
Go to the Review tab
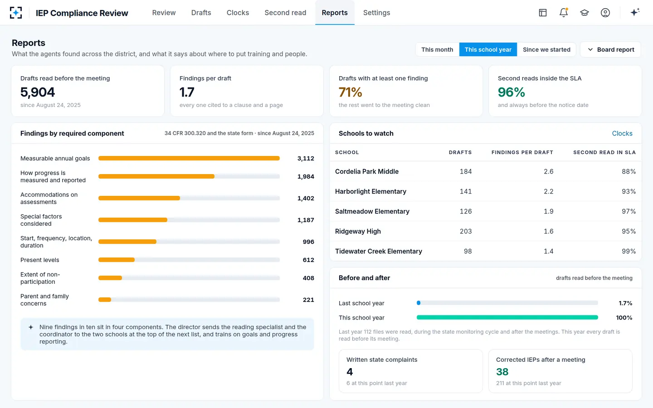(164, 13)
